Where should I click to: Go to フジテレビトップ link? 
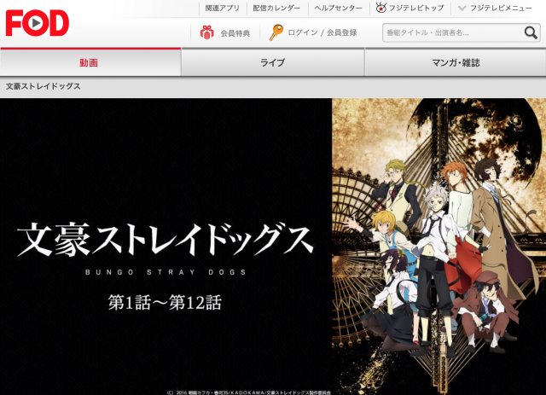coord(416,8)
